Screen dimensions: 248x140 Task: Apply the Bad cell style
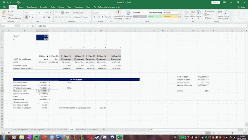(140, 16)
